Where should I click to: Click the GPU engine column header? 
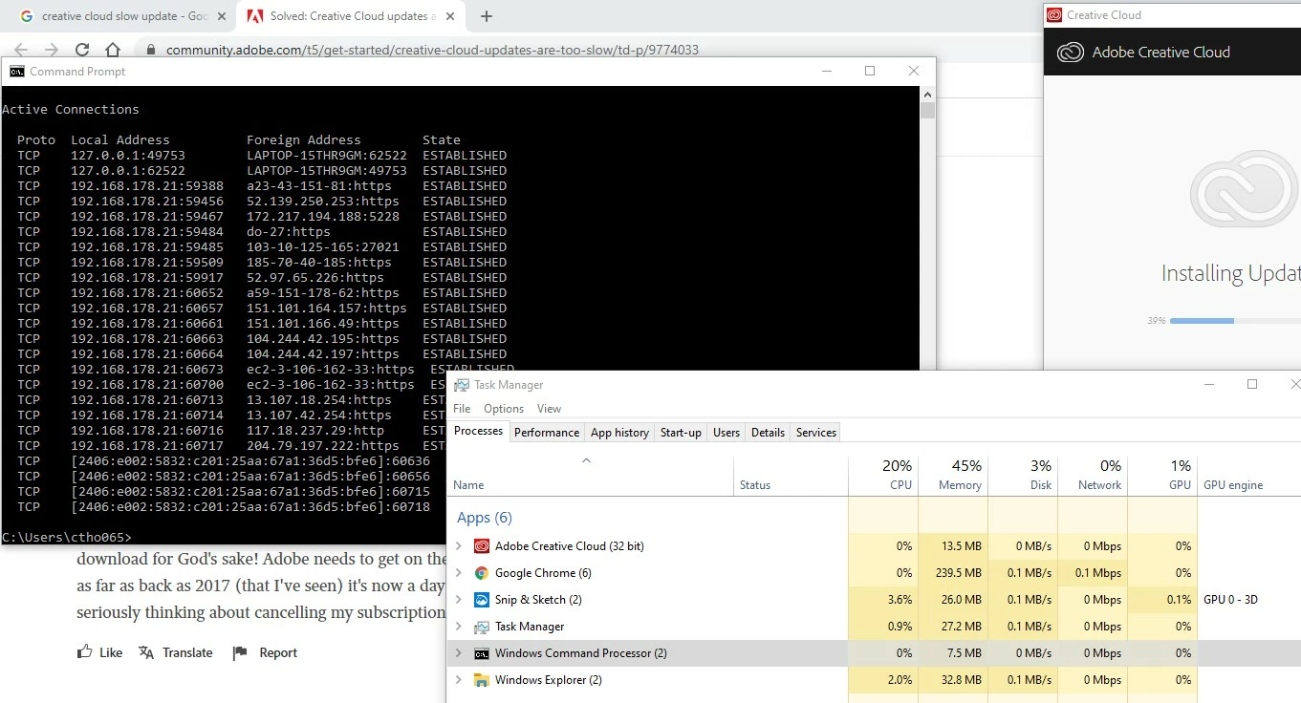click(1233, 485)
